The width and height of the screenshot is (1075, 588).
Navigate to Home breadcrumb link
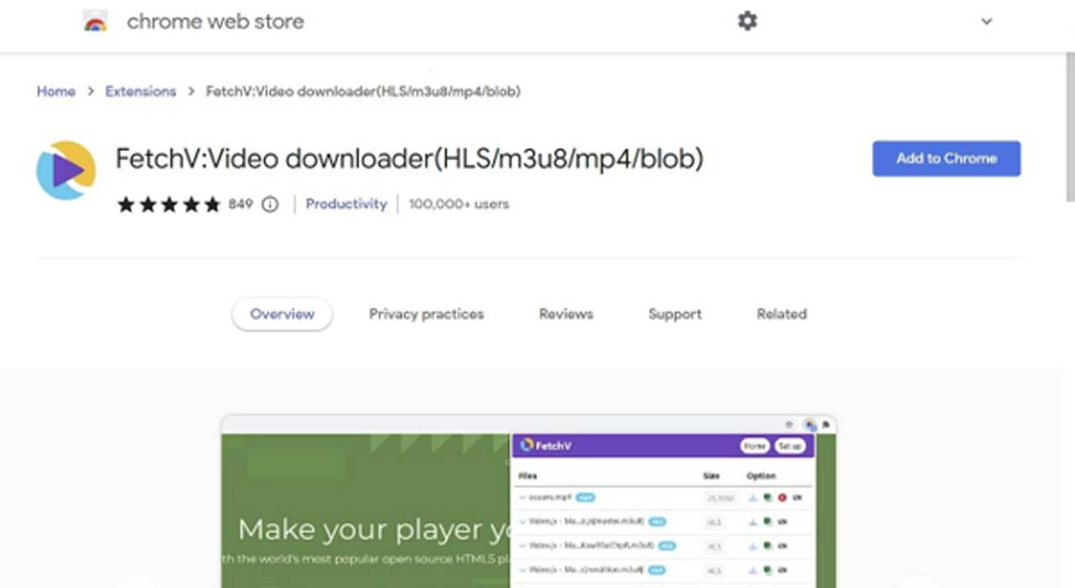pyautogui.click(x=55, y=91)
